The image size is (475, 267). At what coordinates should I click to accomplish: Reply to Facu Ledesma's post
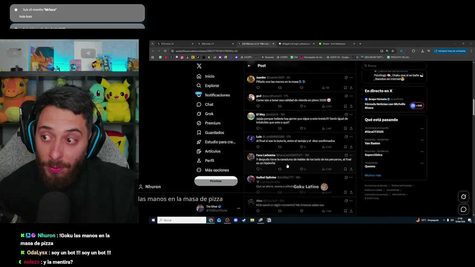pyautogui.click(x=258, y=169)
